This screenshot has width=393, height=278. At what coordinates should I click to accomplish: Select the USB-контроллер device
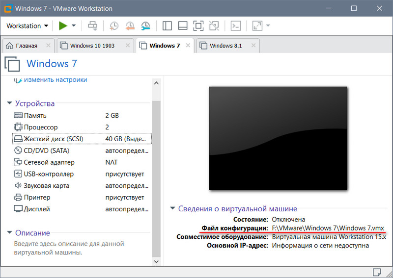pyautogui.click(x=82, y=174)
